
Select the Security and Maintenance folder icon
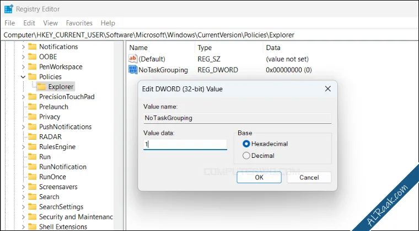33,217
